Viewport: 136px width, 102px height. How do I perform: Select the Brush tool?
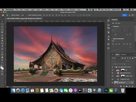click(x=2, y=35)
